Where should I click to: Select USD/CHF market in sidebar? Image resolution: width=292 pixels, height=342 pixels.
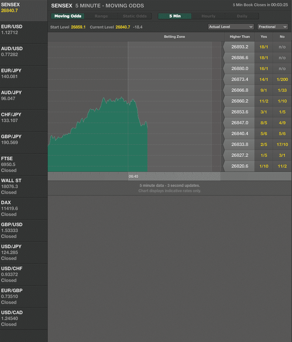click(24, 274)
